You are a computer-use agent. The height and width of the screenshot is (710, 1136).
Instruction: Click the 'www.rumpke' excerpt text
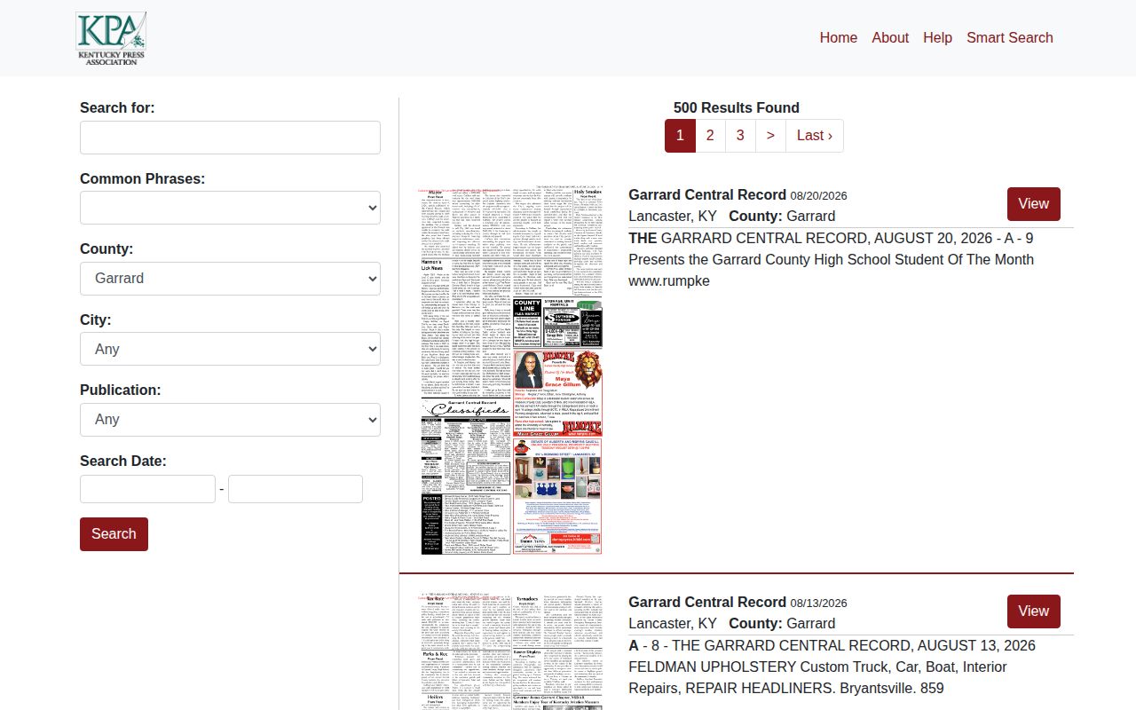click(669, 280)
